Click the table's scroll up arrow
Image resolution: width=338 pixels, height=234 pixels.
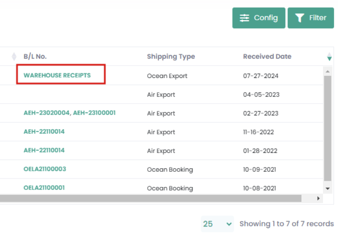[x=327, y=71]
